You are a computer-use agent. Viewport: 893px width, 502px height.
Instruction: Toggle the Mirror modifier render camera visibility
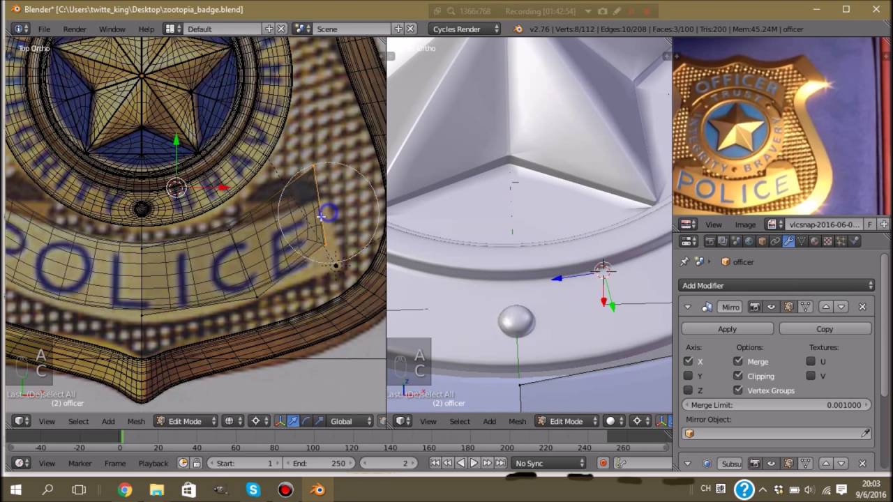coord(754,307)
